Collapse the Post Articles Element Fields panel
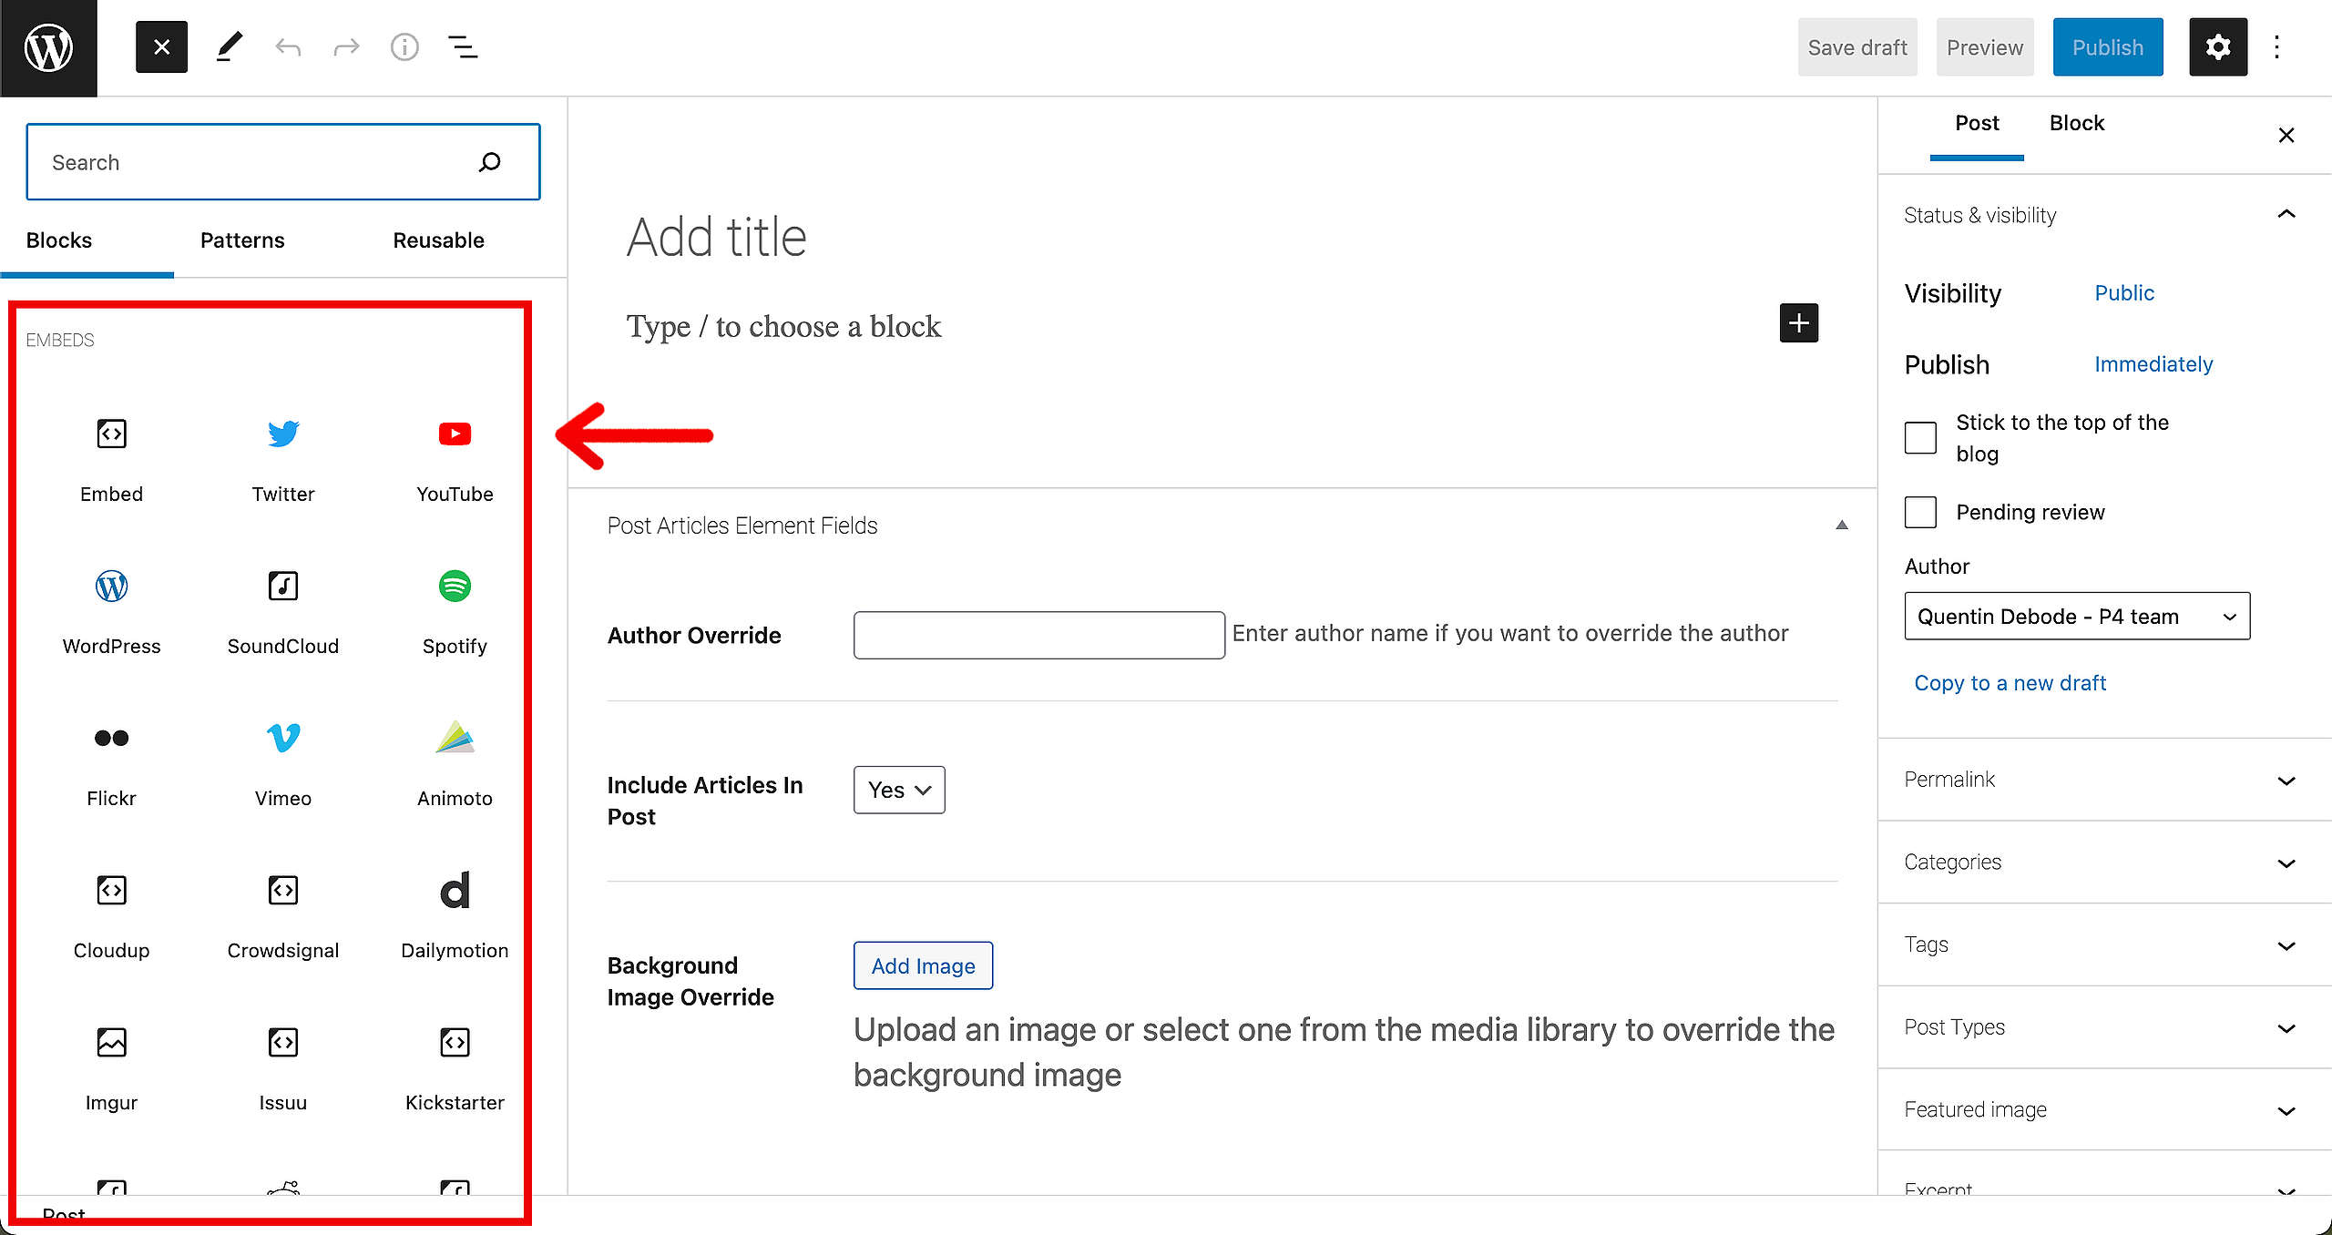The height and width of the screenshot is (1235, 2332). tap(1841, 526)
